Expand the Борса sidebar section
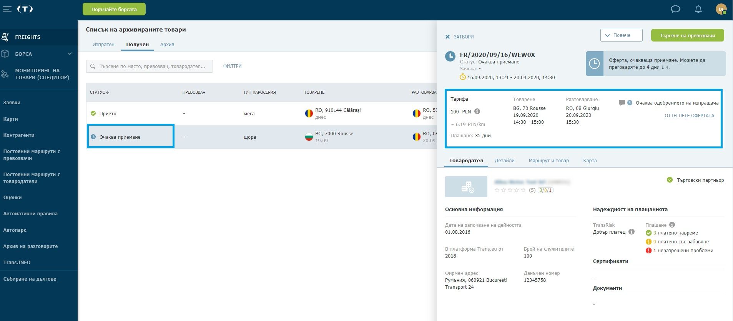Image resolution: width=733 pixels, height=321 pixels. click(x=70, y=54)
